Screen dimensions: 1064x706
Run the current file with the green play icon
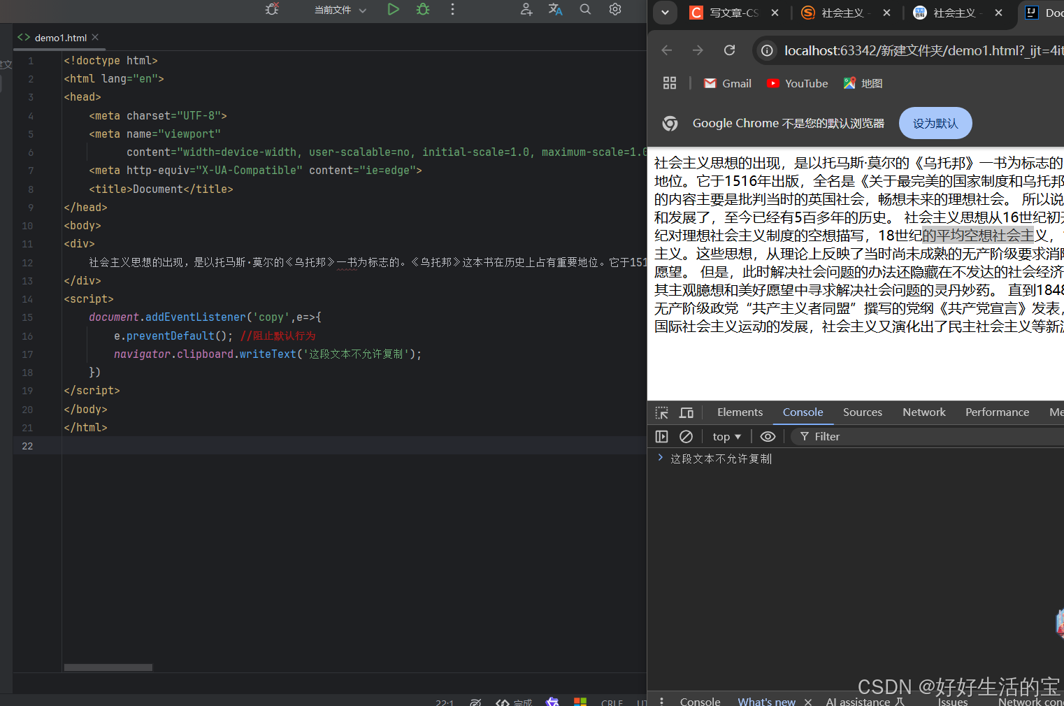point(393,9)
